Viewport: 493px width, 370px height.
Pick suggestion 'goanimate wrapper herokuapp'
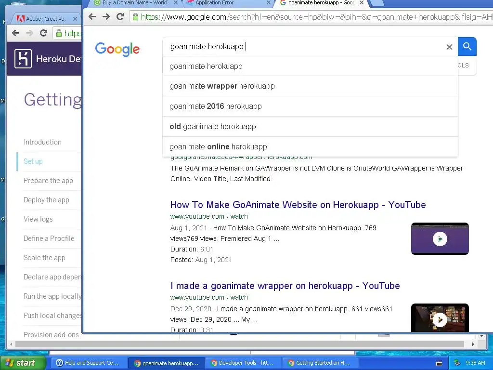coord(310,86)
